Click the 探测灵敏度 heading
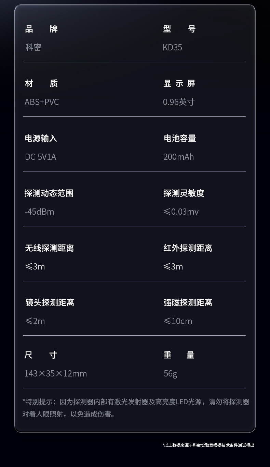The width and height of the screenshot is (270, 467). (x=184, y=193)
